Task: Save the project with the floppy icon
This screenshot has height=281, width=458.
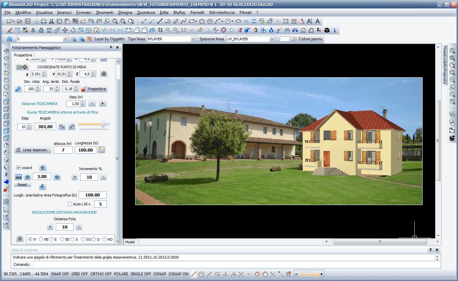Action: (28, 21)
